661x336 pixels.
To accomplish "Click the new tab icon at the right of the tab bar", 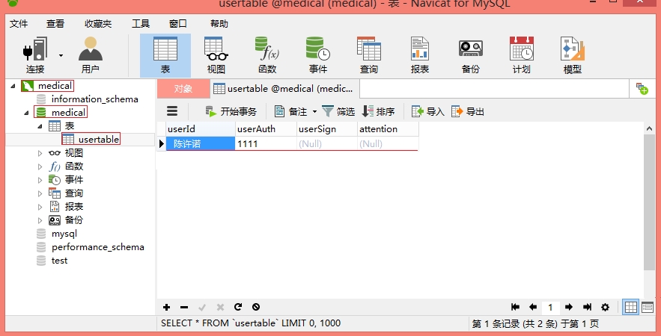I will tap(642, 89).
